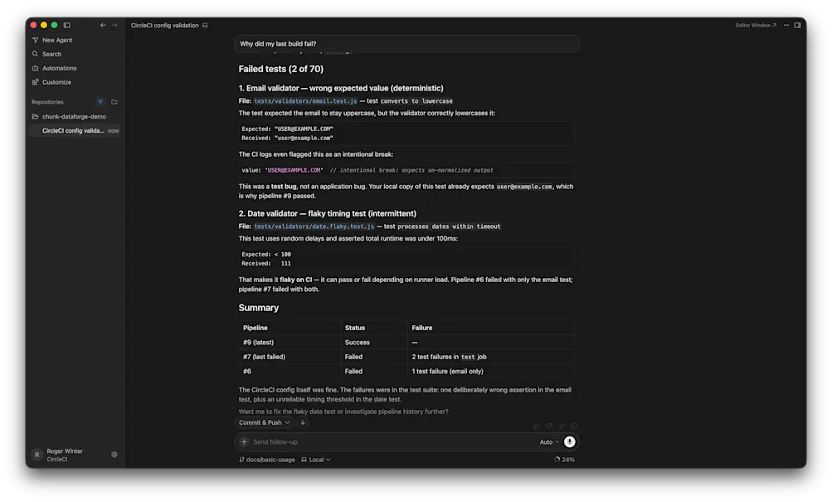The image size is (832, 502).
Task: Click the '1 test failure (email only)' cell
Action: tap(491, 372)
